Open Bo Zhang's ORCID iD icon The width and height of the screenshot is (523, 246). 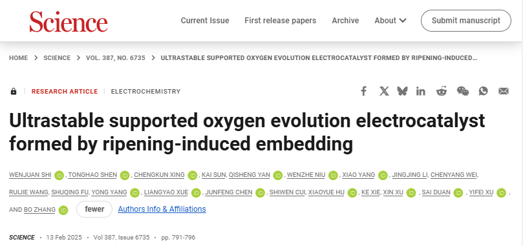[x=63, y=210]
